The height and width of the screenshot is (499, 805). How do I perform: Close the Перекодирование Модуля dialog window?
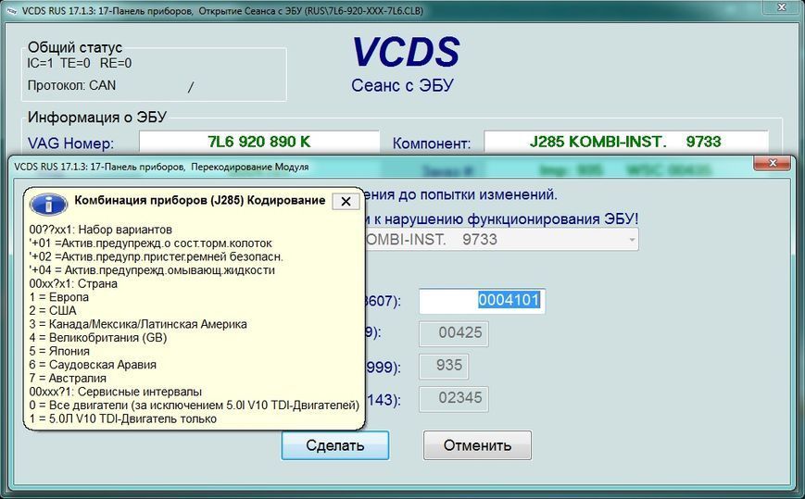click(773, 164)
